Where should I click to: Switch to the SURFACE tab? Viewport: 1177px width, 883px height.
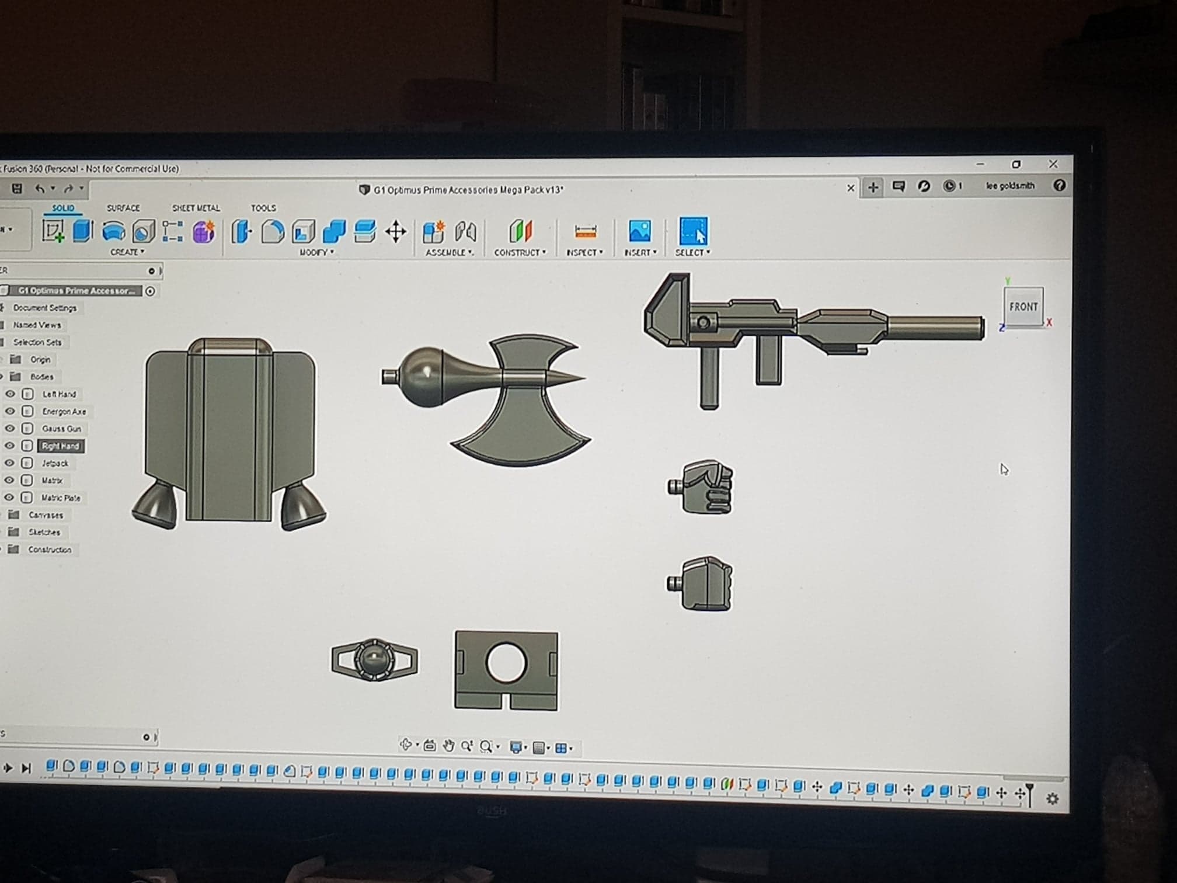(123, 208)
